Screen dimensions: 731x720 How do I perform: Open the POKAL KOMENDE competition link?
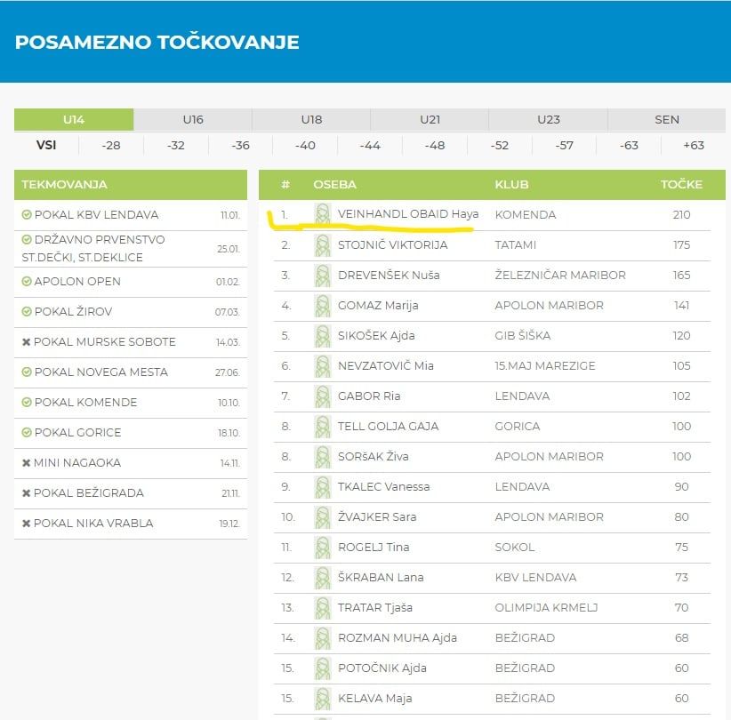tap(85, 403)
